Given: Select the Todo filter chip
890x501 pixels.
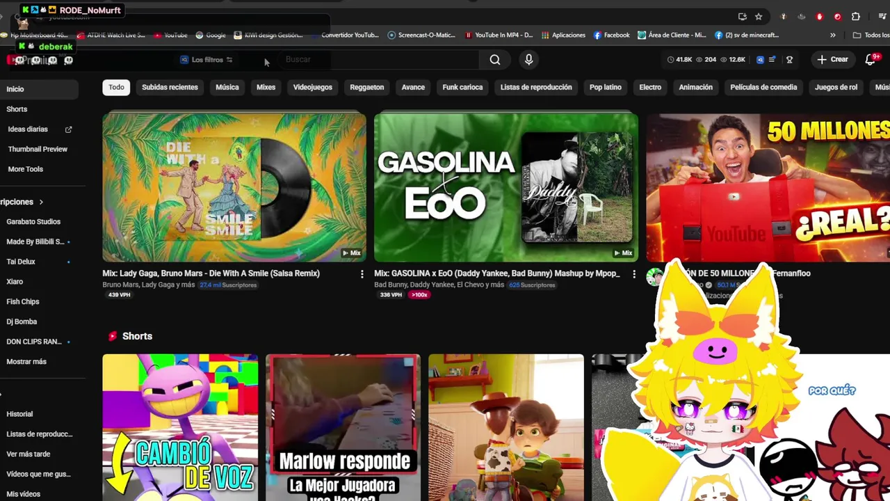Looking at the screenshot, I should (116, 87).
